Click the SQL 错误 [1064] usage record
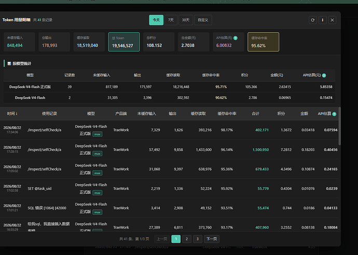The height and width of the screenshot is (255, 358). coord(47,208)
